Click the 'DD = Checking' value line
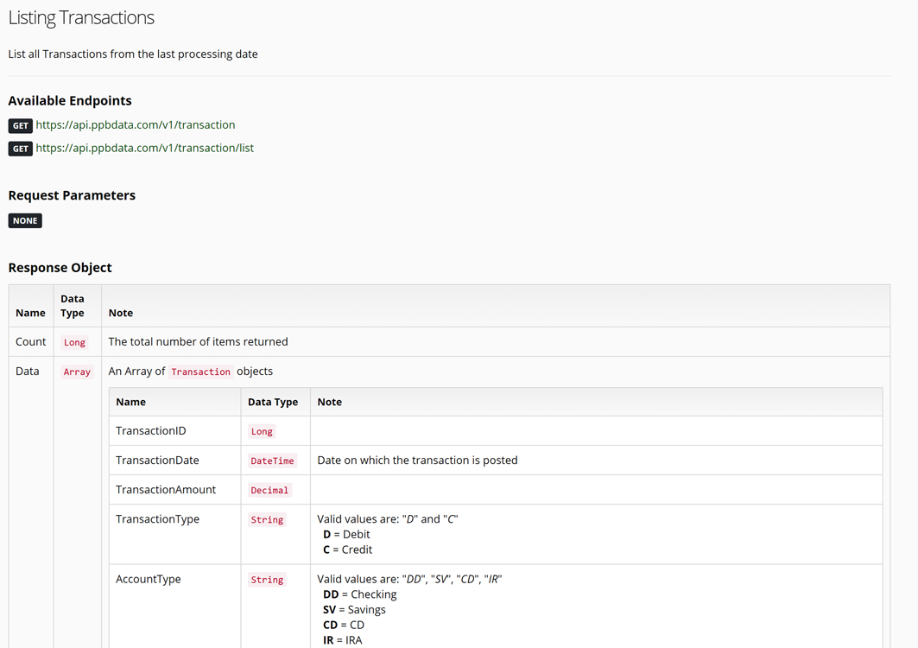Screen dimensions: 918x648 pos(360,594)
